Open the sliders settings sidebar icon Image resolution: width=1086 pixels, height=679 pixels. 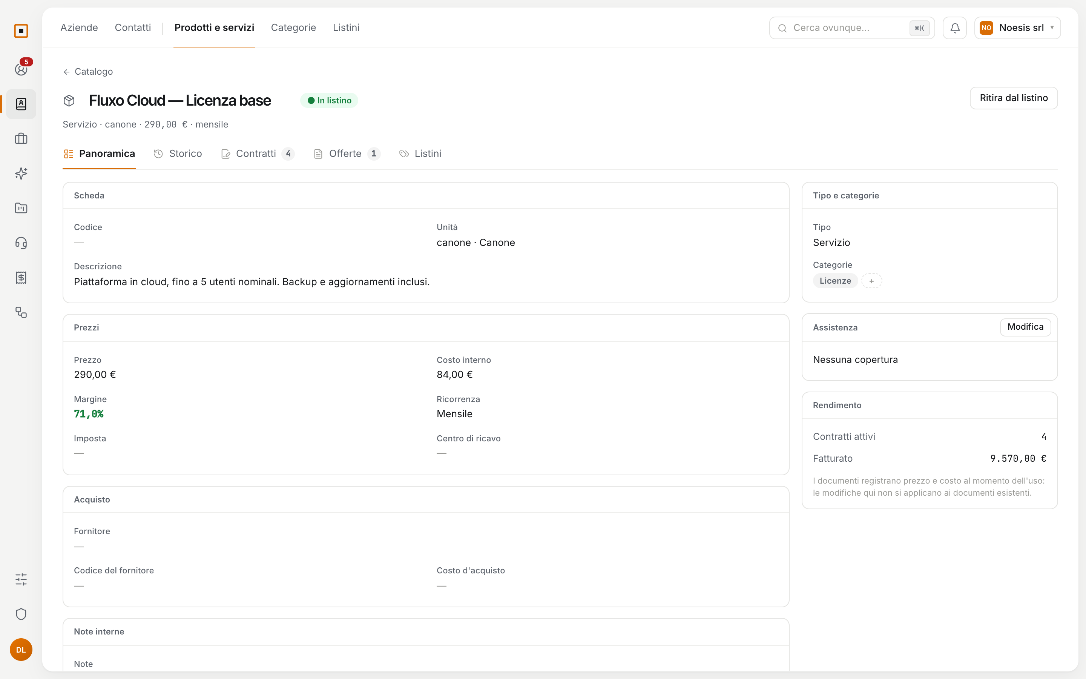[21, 579]
